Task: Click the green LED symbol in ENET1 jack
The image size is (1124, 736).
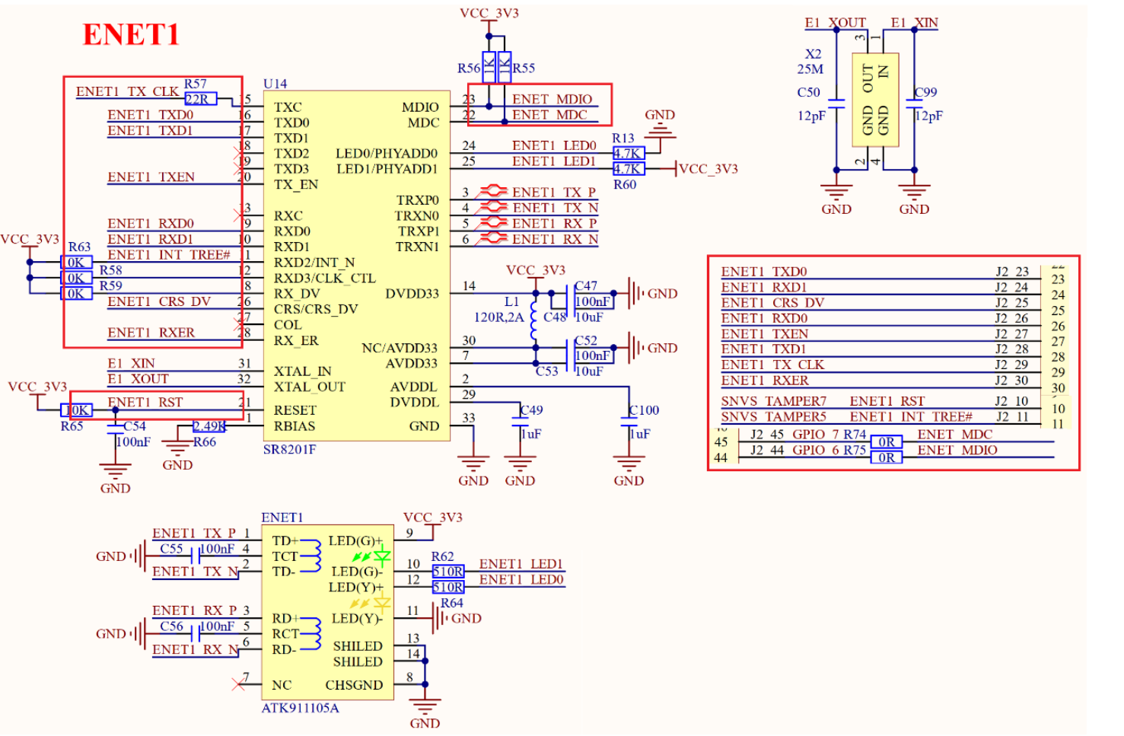Action: [x=381, y=557]
